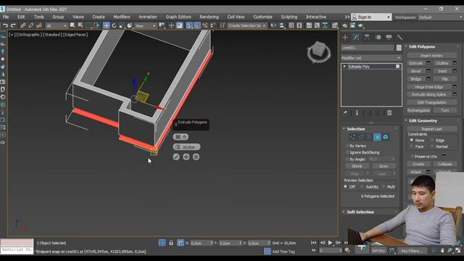Click the Grow selection button
Viewport: 464px width, 261px height.
click(x=384, y=166)
